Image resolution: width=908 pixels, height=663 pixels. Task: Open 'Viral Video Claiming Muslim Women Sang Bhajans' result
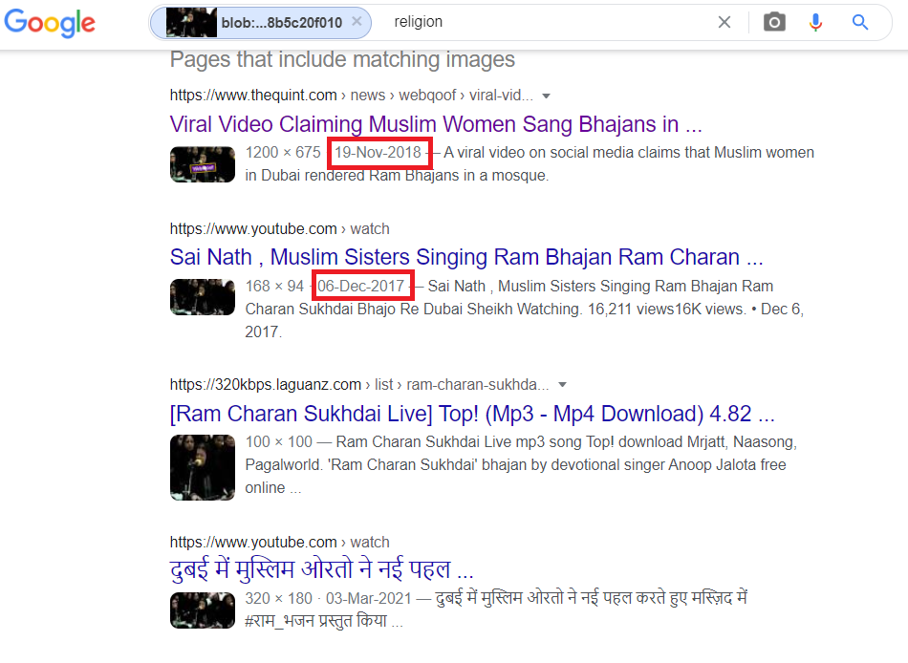click(436, 124)
